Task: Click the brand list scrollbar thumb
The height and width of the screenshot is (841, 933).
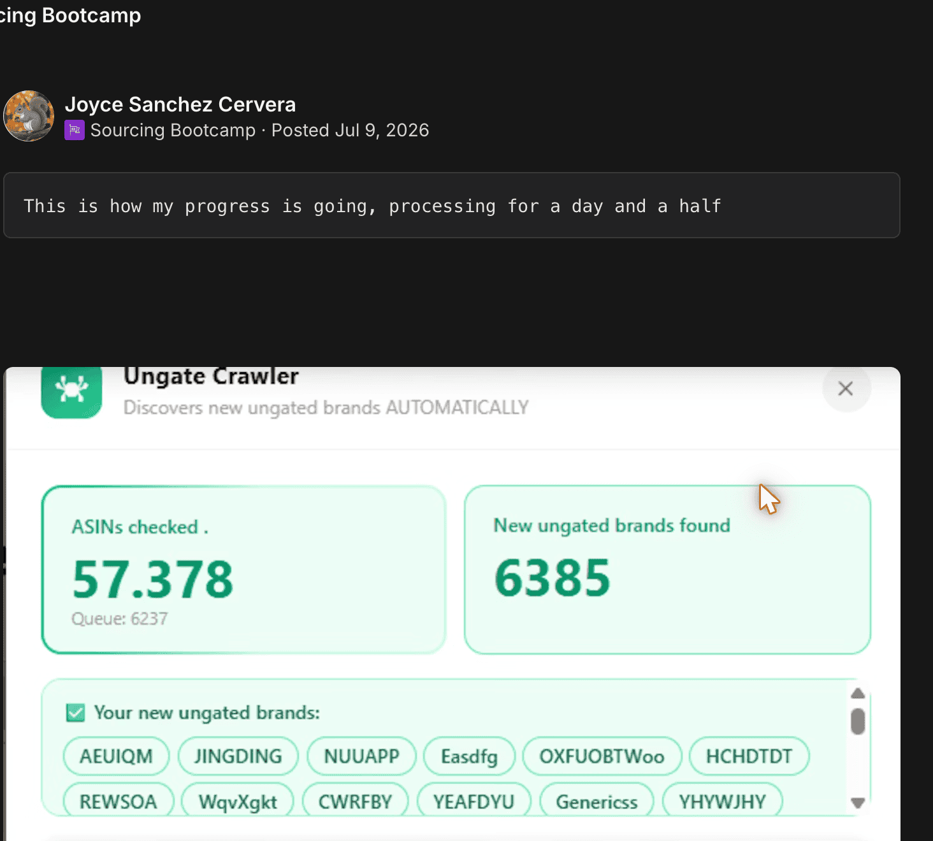Action: pyautogui.click(x=858, y=721)
